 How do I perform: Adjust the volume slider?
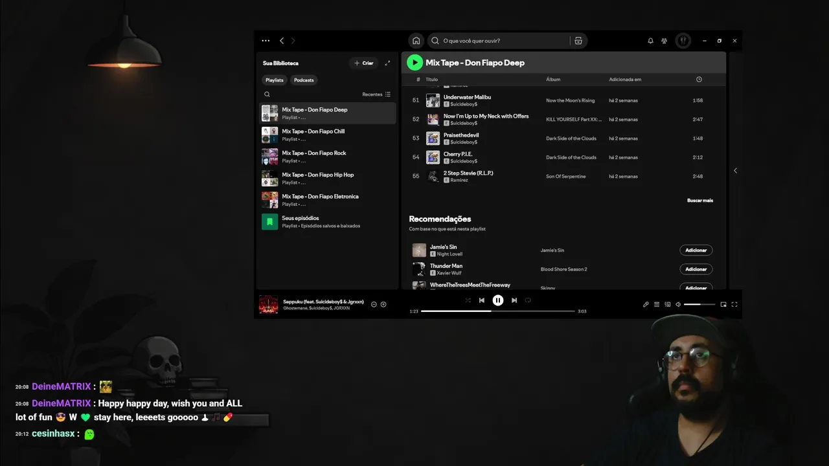tap(699, 304)
